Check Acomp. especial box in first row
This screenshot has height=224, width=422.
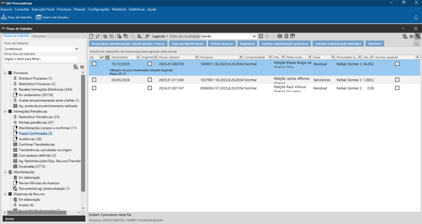point(397,63)
